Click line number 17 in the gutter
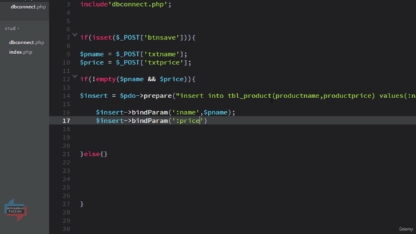 pos(66,121)
